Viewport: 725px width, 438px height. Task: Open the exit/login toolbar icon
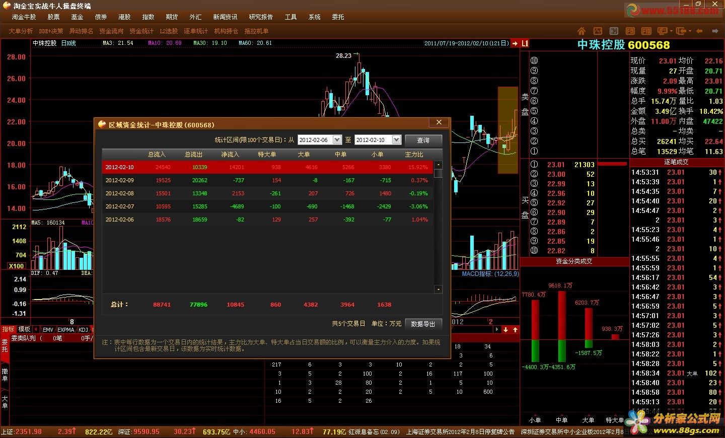681,31
